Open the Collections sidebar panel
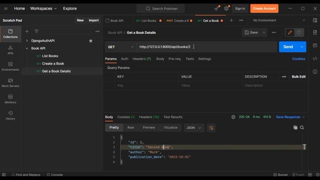 (x=10, y=34)
